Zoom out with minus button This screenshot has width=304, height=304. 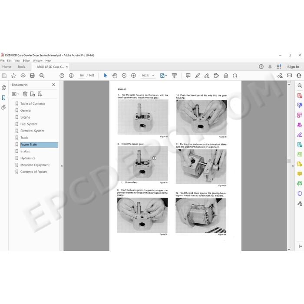coord(124,76)
